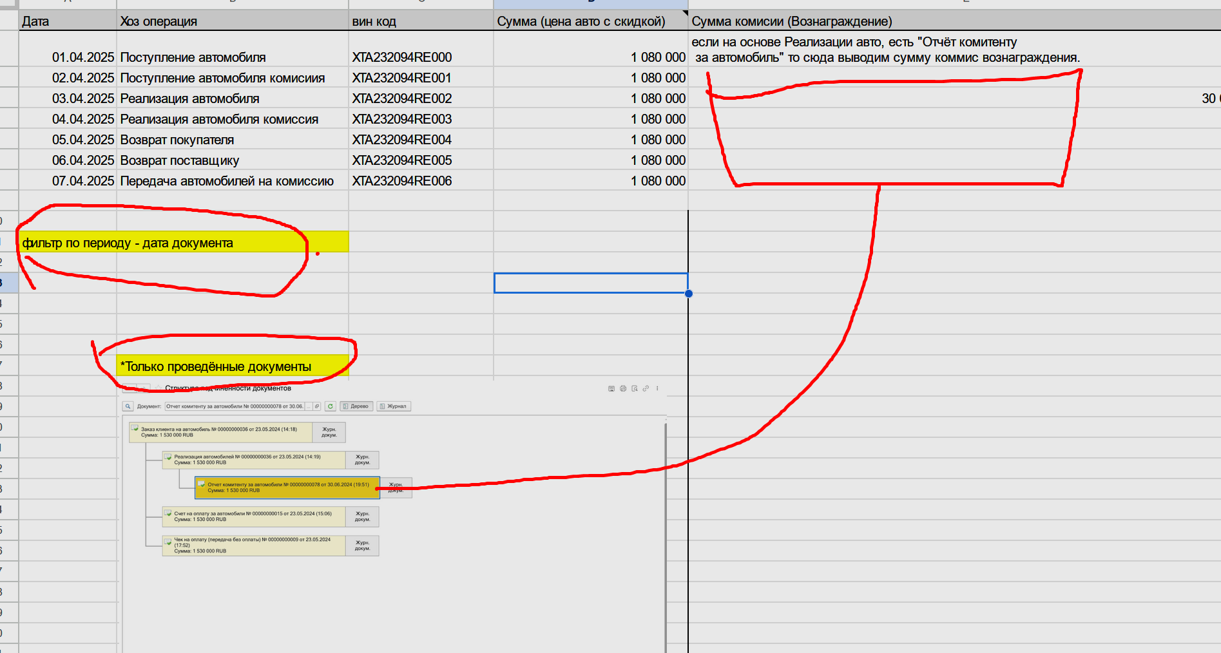Switch to the Дерево view
The image size is (1221, 653).
pyautogui.click(x=356, y=406)
